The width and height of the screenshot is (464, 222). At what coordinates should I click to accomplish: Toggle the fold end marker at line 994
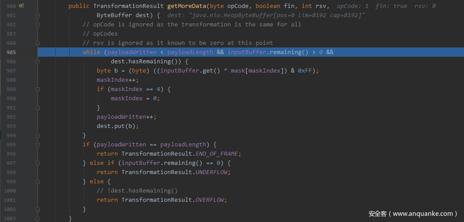pos(38,135)
